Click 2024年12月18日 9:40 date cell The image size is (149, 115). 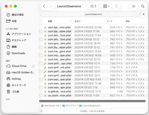[88, 80]
